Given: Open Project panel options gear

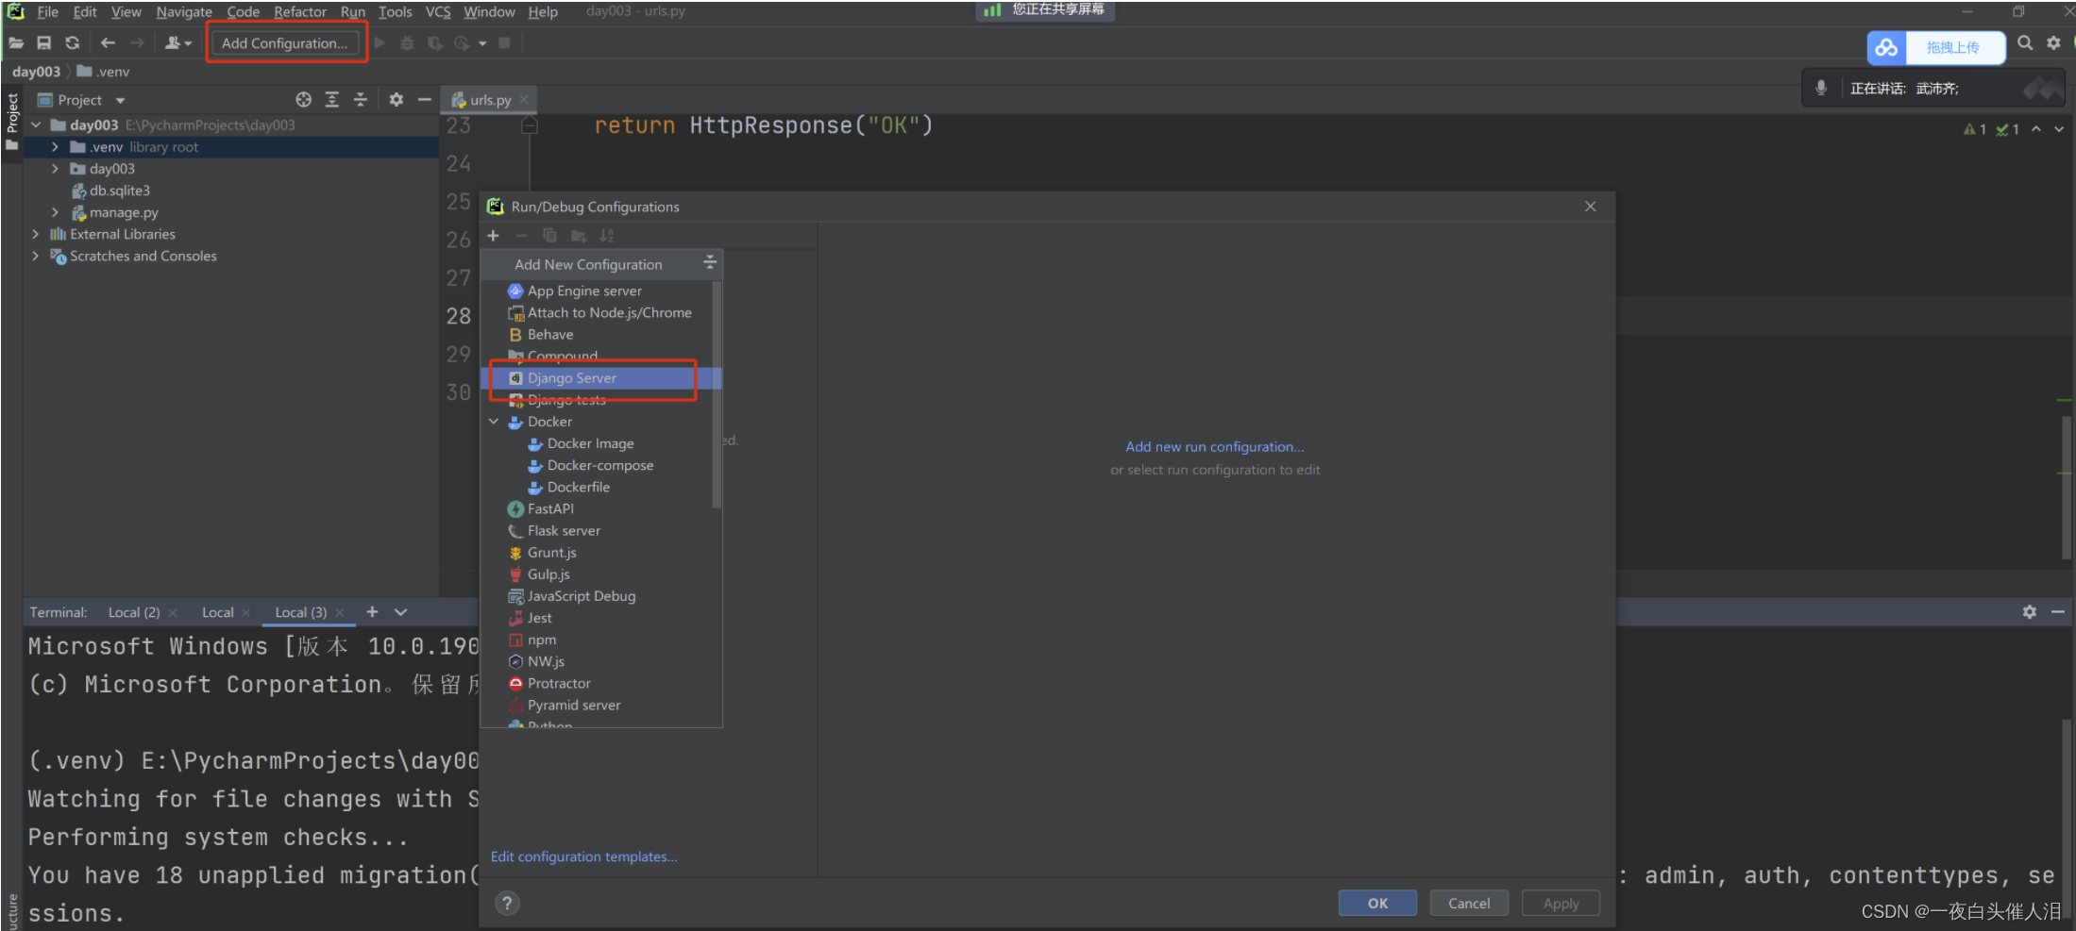Looking at the screenshot, I should click(396, 100).
